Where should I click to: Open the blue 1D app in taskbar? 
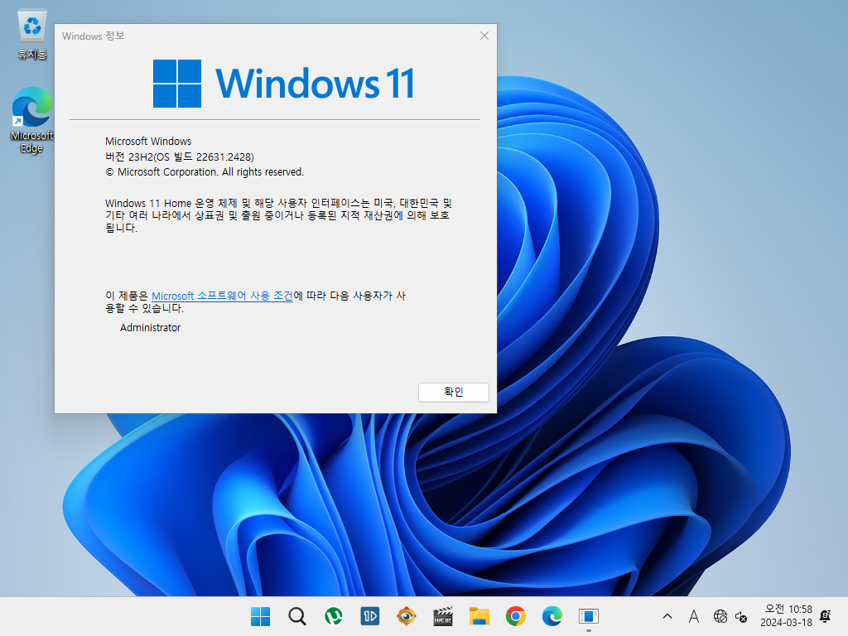(370, 616)
